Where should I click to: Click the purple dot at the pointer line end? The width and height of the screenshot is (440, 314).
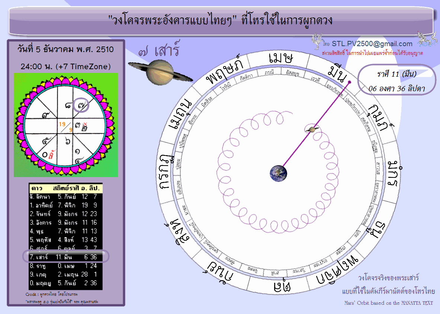(x=349, y=82)
